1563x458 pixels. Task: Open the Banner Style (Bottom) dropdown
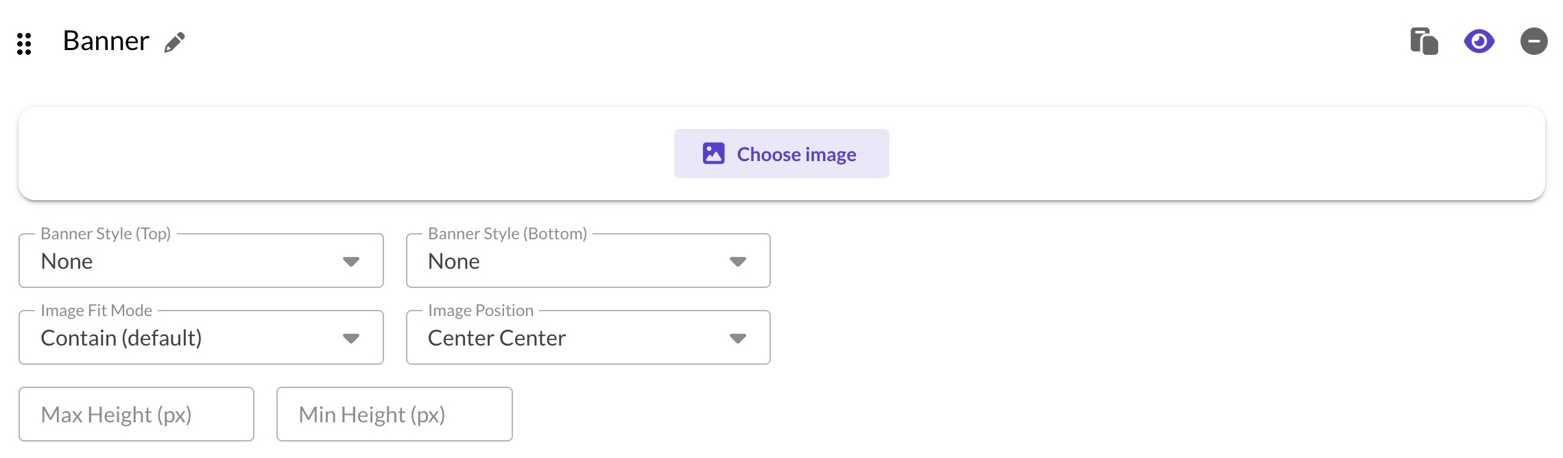coord(588,261)
